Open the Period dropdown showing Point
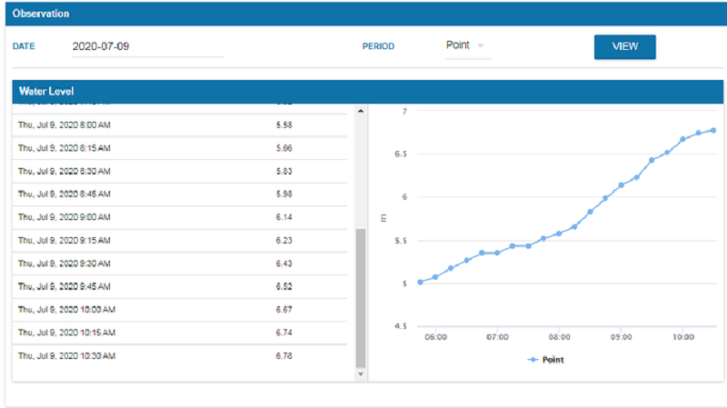The width and height of the screenshot is (727, 408). (466, 45)
